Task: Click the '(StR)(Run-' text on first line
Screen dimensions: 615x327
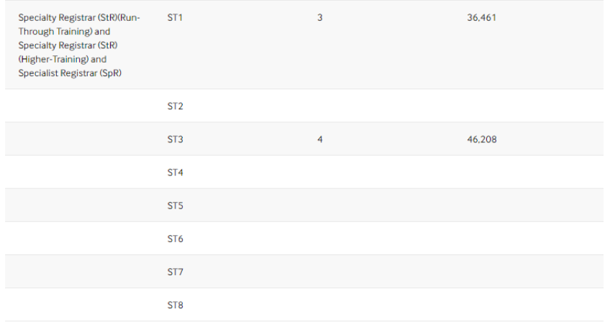Action: pos(119,18)
